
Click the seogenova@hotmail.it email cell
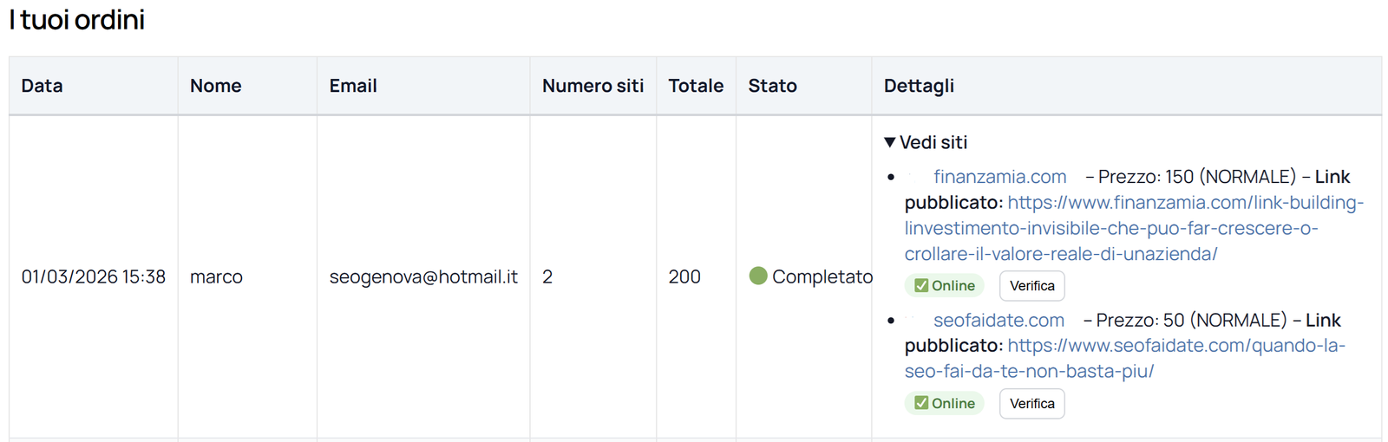[423, 276]
